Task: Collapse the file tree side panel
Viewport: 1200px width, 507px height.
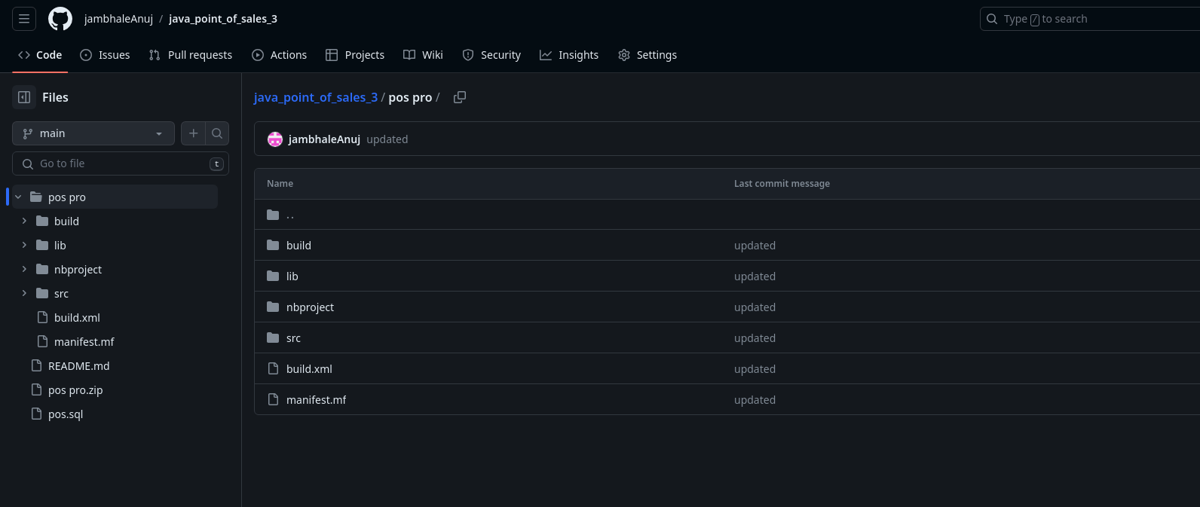Action: 24,97
